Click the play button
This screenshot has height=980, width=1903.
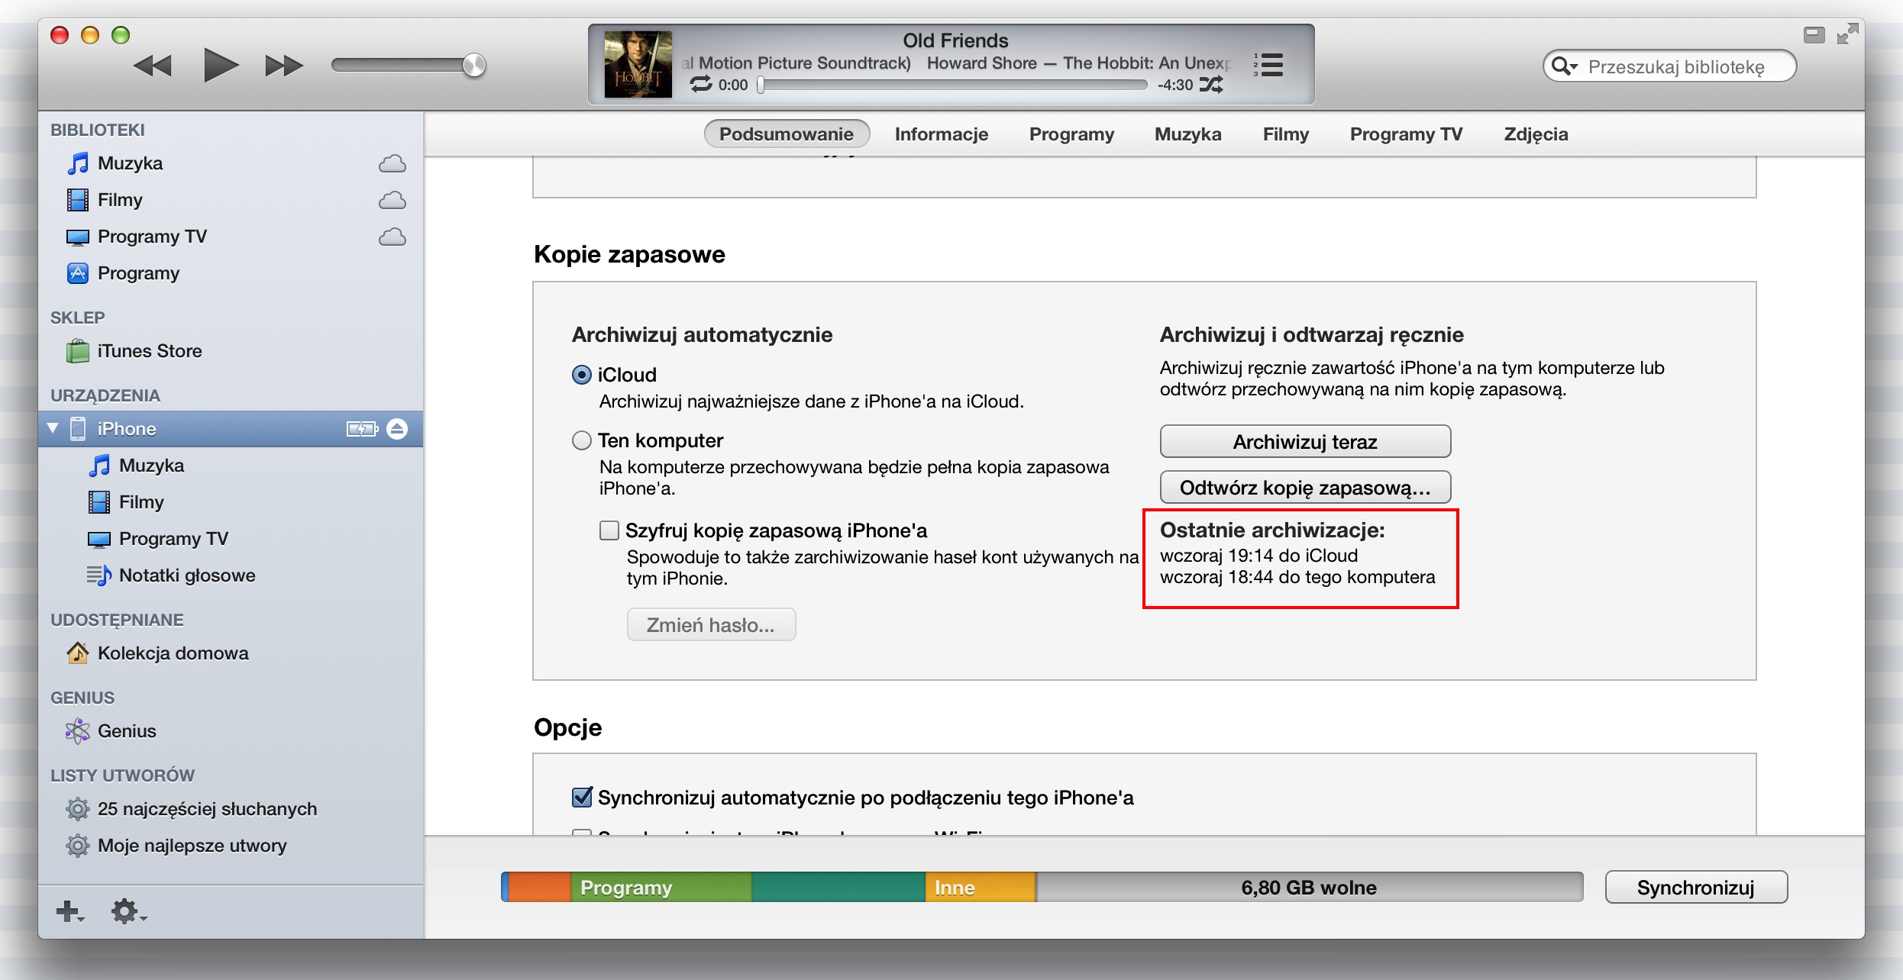[220, 65]
